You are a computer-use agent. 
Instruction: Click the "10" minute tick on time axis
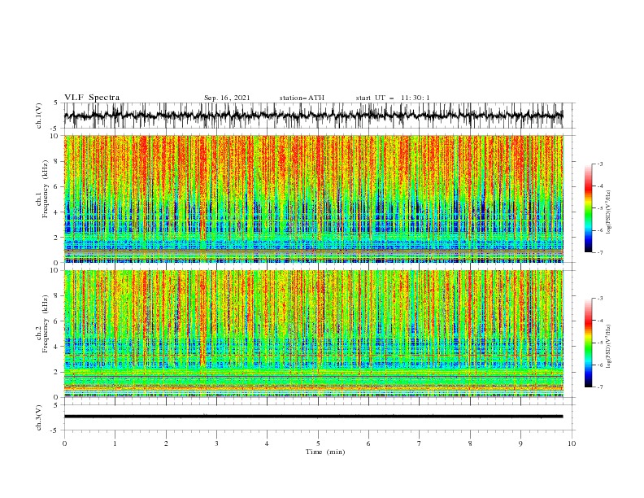pyautogui.click(x=572, y=443)
